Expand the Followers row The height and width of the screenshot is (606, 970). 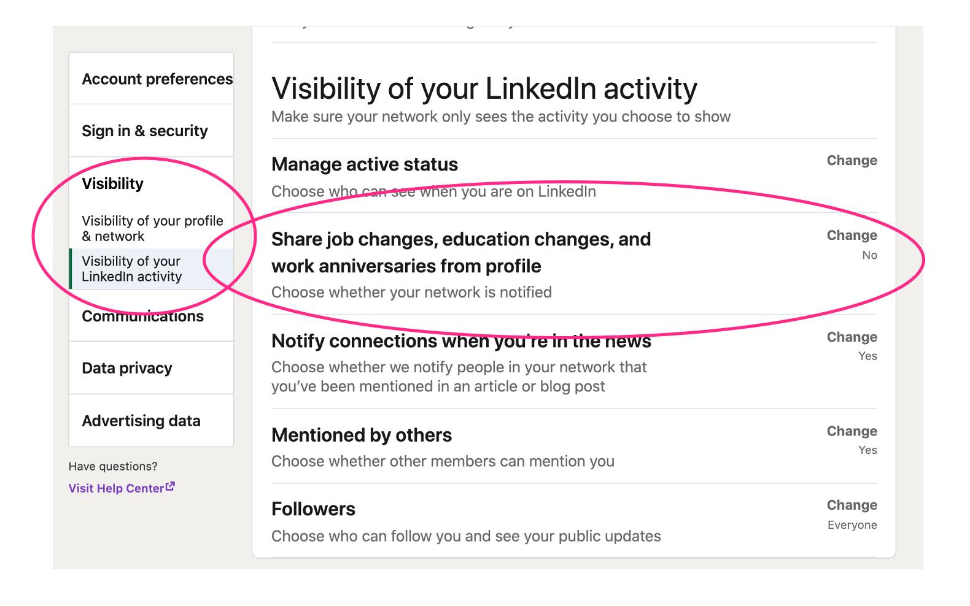click(x=574, y=521)
